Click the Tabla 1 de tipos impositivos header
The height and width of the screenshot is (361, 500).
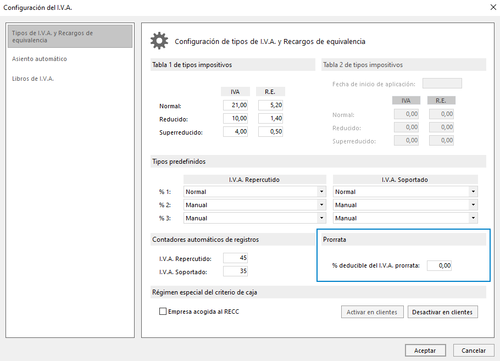click(233, 65)
